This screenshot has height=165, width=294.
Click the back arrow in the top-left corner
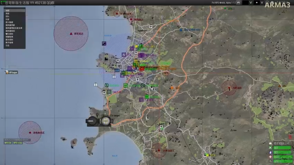click(2, 3)
